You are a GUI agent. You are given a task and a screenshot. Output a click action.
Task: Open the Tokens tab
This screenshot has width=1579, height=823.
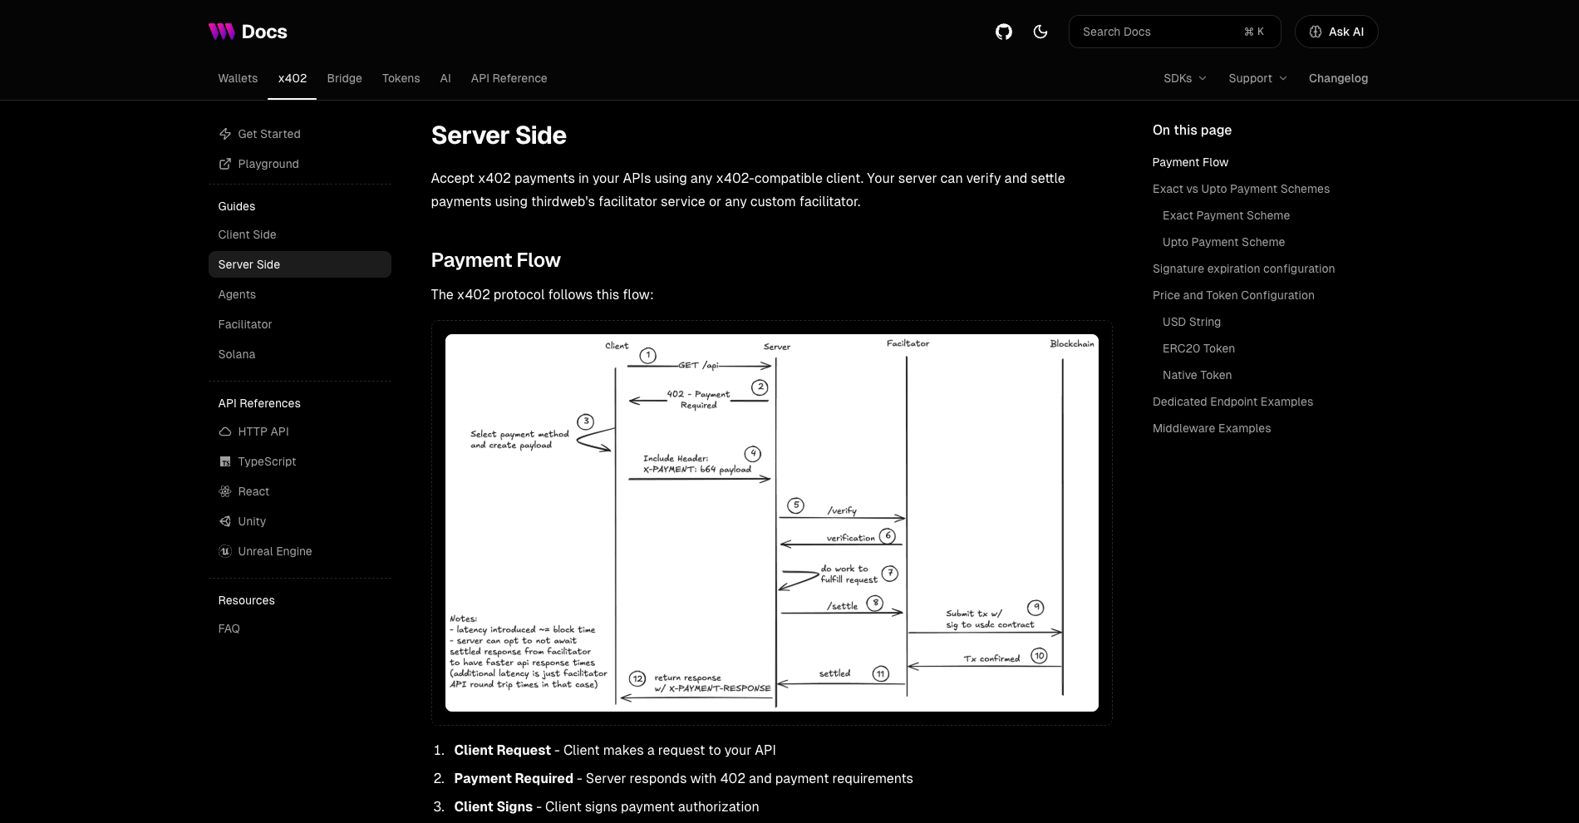pyautogui.click(x=401, y=78)
